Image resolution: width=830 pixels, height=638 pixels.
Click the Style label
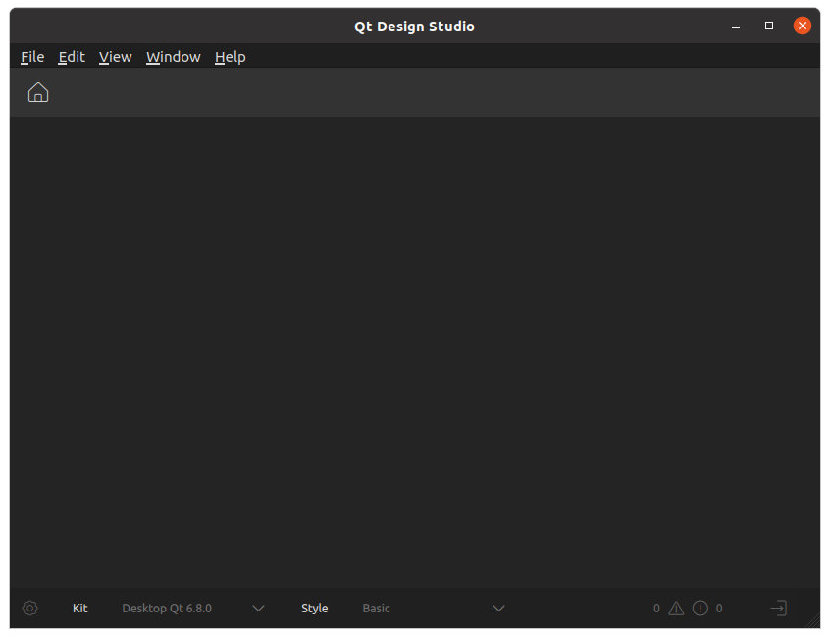(x=314, y=609)
